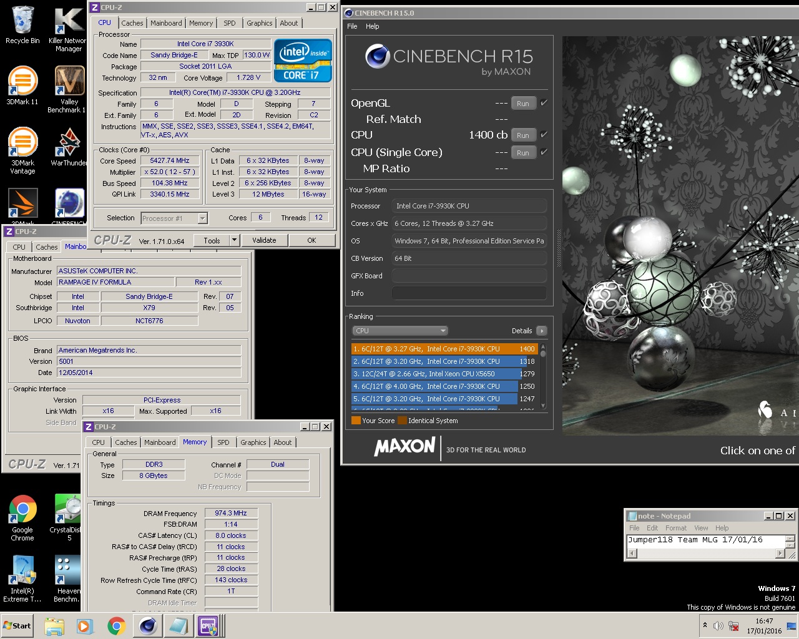
Task: Open the Recycle Bin desktop icon
Action: (x=22, y=25)
